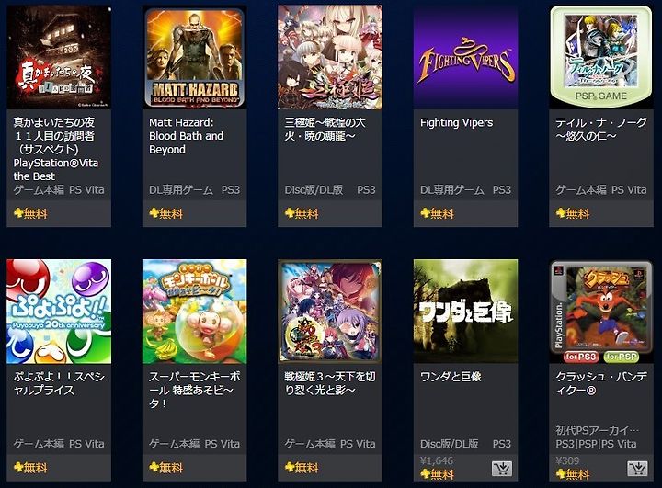662x488 pixels.
Task: Open 三極姫 cover artwork thumbnail
Action: pos(330,57)
